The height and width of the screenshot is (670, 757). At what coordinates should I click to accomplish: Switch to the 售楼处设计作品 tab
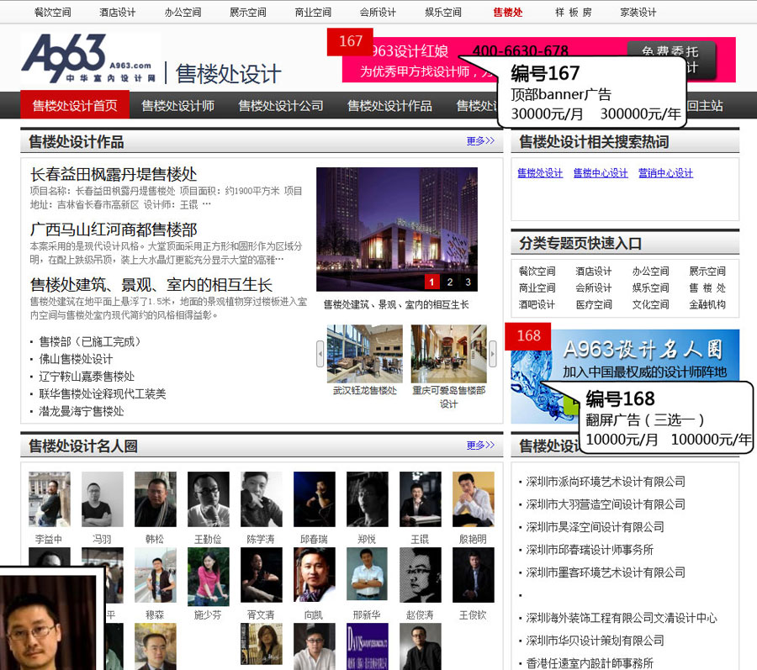click(x=389, y=105)
